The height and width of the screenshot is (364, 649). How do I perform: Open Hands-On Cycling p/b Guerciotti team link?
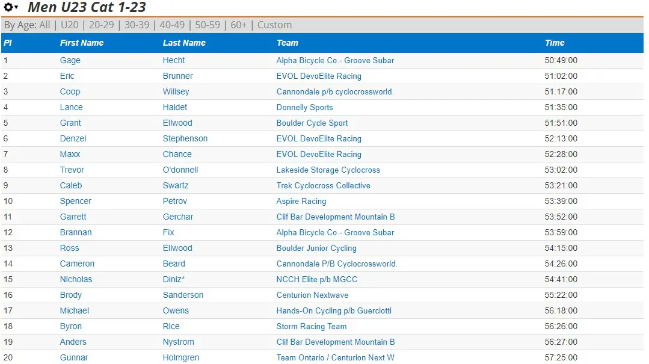[334, 311]
